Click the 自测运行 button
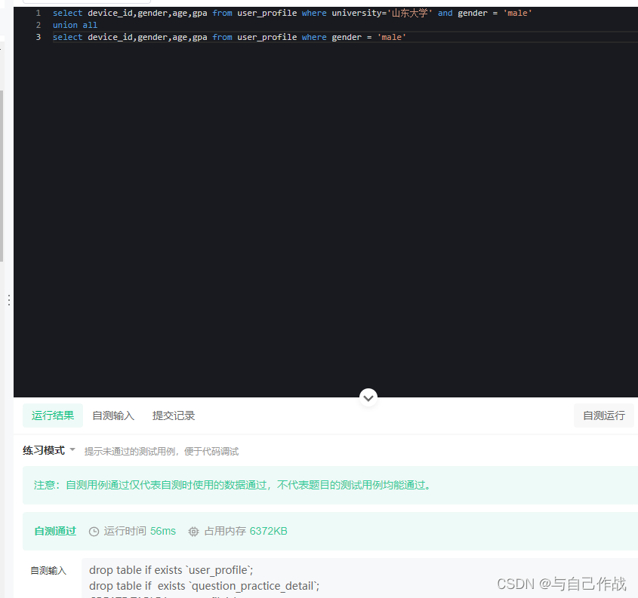The width and height of the screenshot is (638, 598). coord(604,416)
